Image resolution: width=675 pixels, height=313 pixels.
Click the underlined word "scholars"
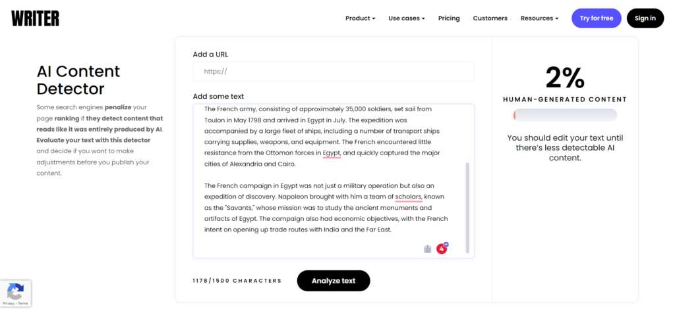409,197
